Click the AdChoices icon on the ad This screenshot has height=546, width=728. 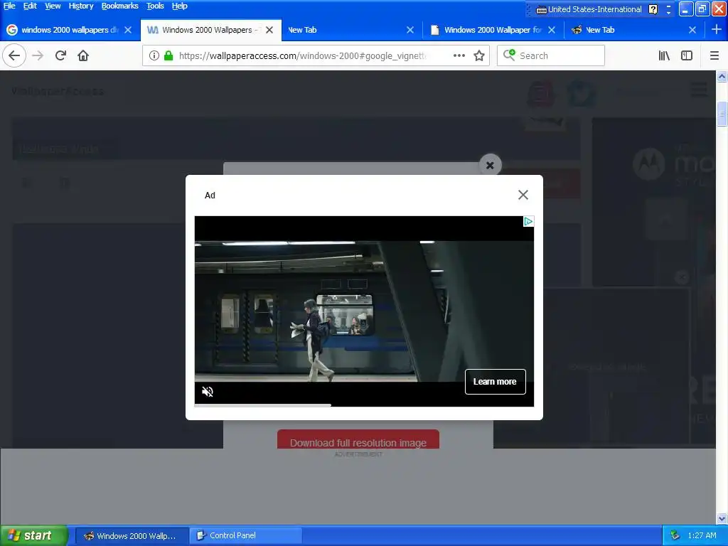click(x=528, y=222)
